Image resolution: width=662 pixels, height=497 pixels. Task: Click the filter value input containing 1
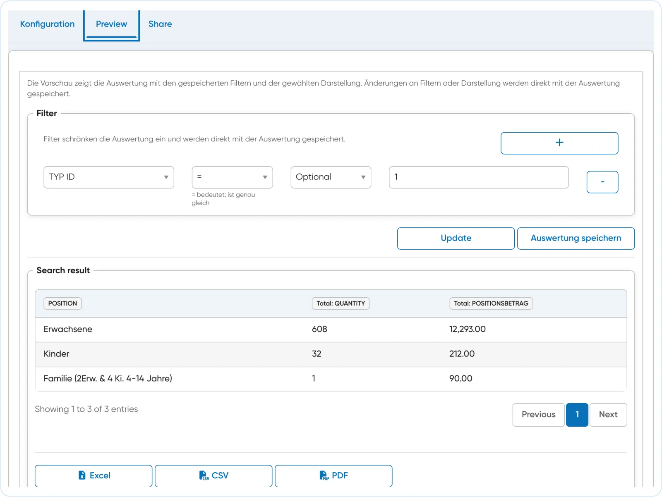(x=479, y=177)
